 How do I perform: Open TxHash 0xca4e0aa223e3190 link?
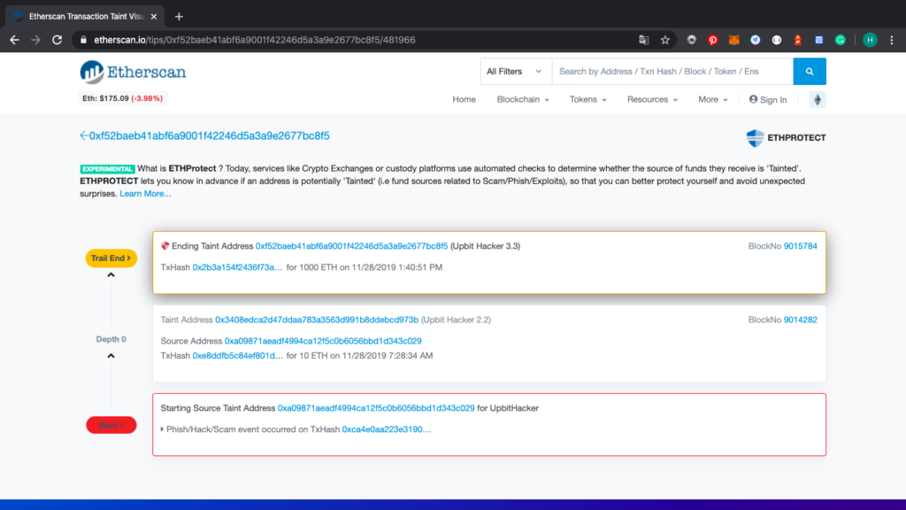point(387,429)
